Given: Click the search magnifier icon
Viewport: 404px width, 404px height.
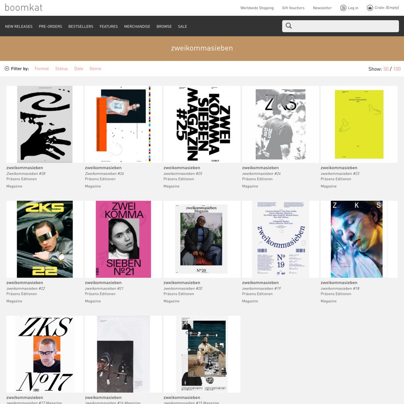Looking at the screenshot, I should 288,26.
